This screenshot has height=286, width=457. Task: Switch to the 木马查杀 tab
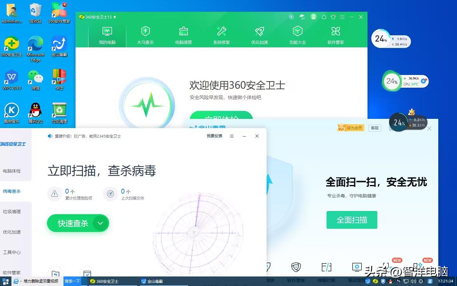(145, 35)
